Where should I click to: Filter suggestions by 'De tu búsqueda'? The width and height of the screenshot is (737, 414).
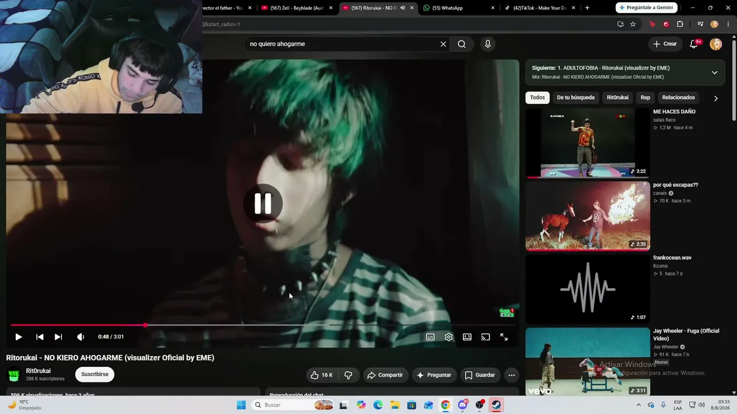[575, 98]
